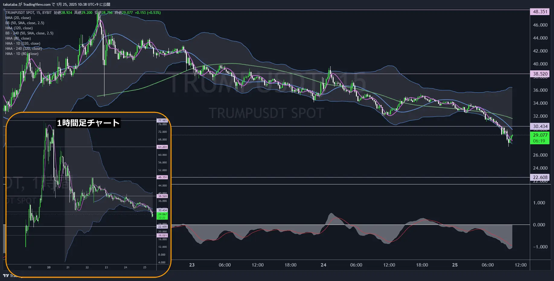Click the green 29.067 price in hourly inset
554x281 pixels.
pyautogui.click(x=162, y=214)
